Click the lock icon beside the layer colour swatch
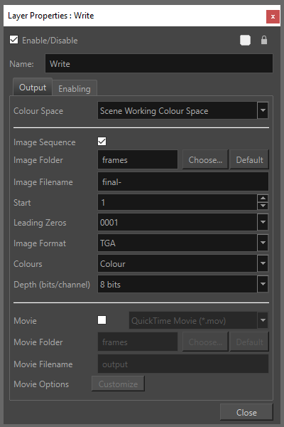The width and height of the screenshot is (284, 427). (264, 40)
